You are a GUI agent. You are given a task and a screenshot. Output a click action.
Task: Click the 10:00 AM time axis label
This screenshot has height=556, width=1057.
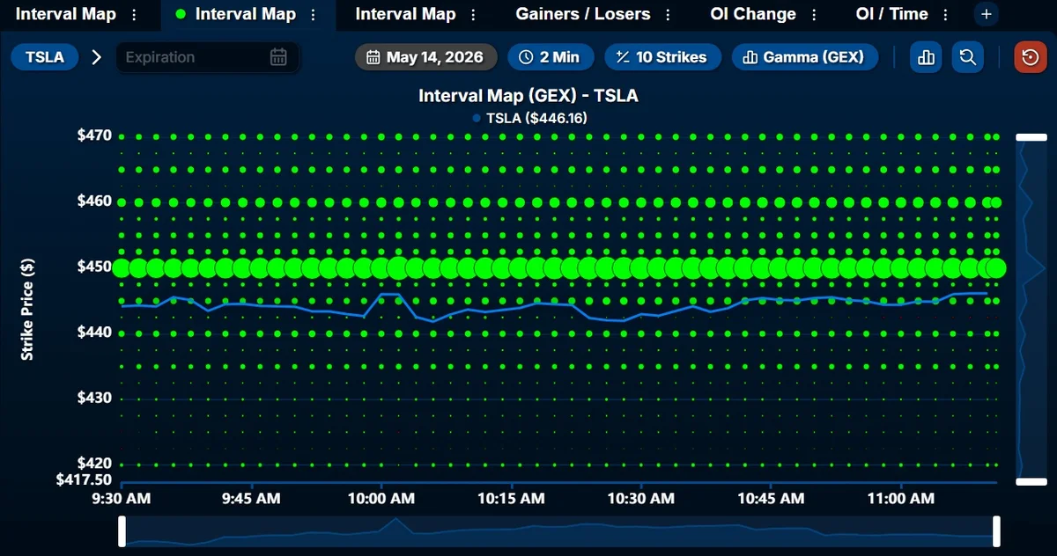pyautogui.click(x=381, y=499)
